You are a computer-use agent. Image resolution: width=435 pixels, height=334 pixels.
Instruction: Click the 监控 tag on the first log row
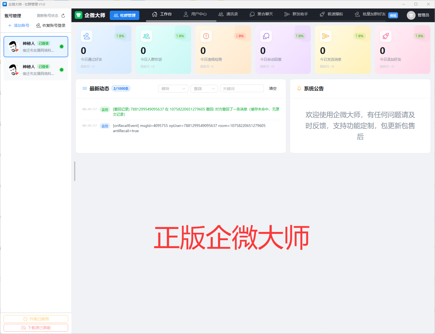click(105, 109)
